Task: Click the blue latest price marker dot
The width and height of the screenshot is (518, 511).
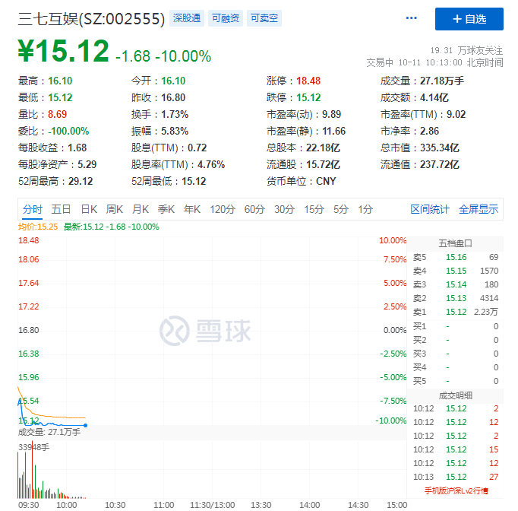Action: tap(85, 425)
